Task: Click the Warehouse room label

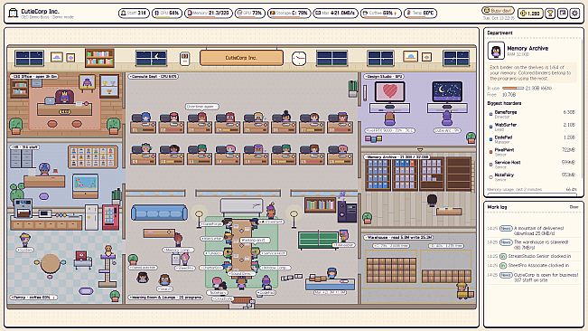Action: pyautogui.click(x=398, y=237)
